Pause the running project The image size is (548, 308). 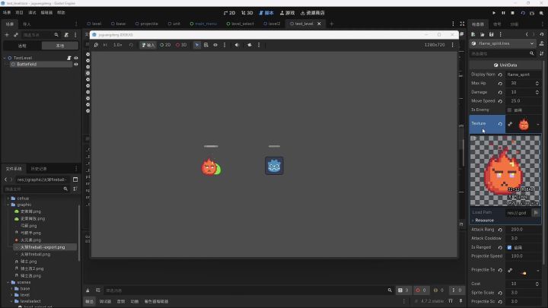point(503,13)
